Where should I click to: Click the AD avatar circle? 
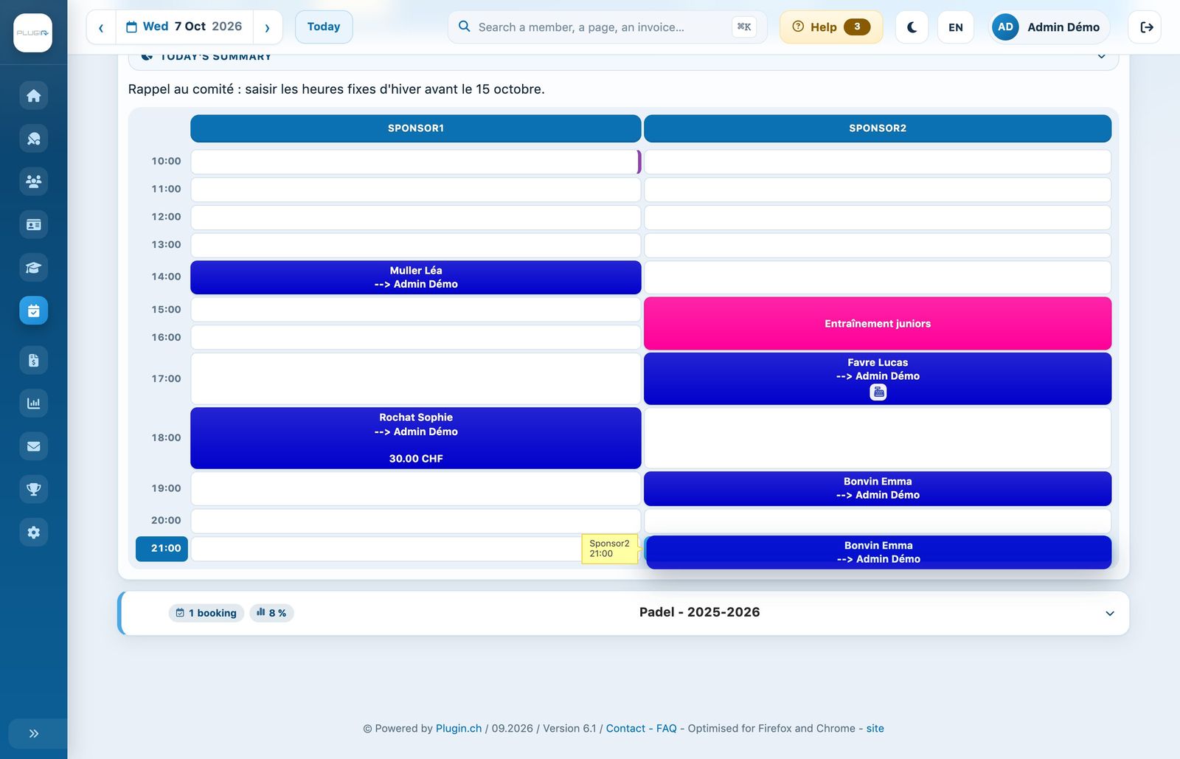tap(1005, 27)
